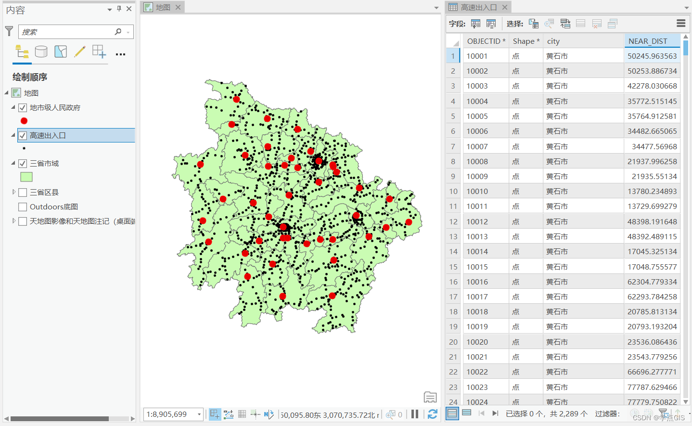Click the Show All Records icon at table bottom
Image resolution: width=692 pixels, height=426 pixels.
click(452, 413)
